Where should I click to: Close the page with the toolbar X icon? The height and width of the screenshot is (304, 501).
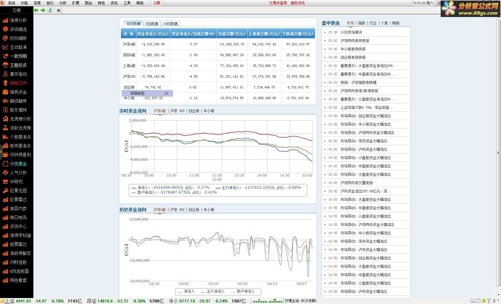[59, 10]
